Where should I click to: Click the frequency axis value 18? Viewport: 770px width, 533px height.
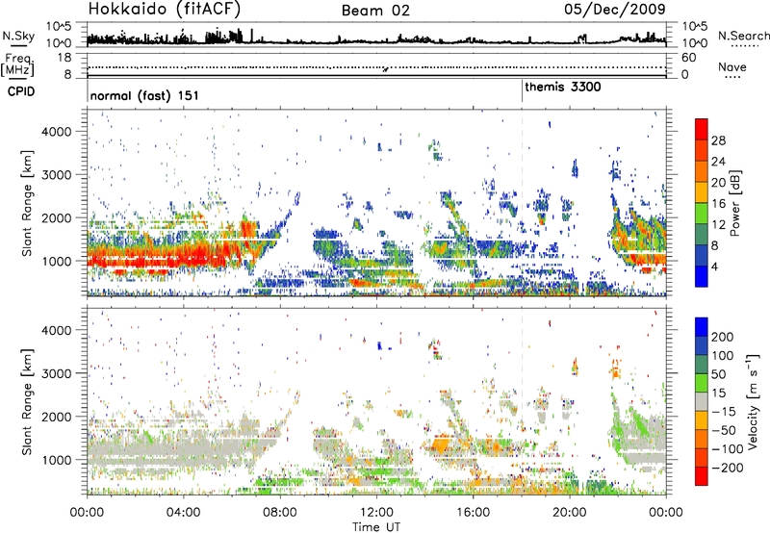click(x=64, y=58)
